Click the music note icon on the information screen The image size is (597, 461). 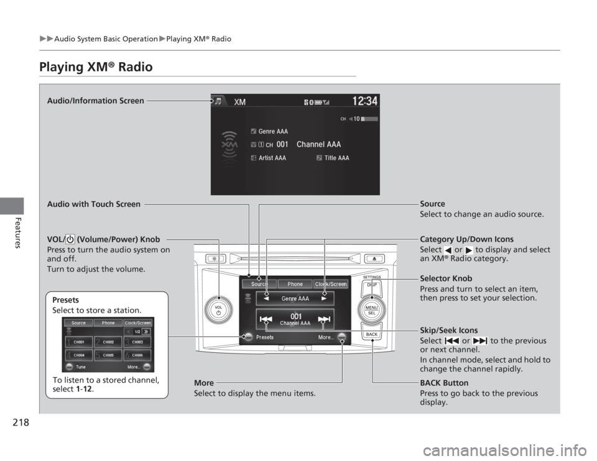click(x=218, y=101)
